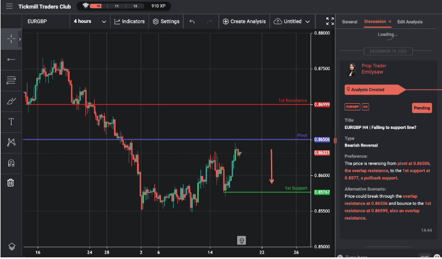
Task: Open the Untitled save dropdown
Action: (292, 21)
